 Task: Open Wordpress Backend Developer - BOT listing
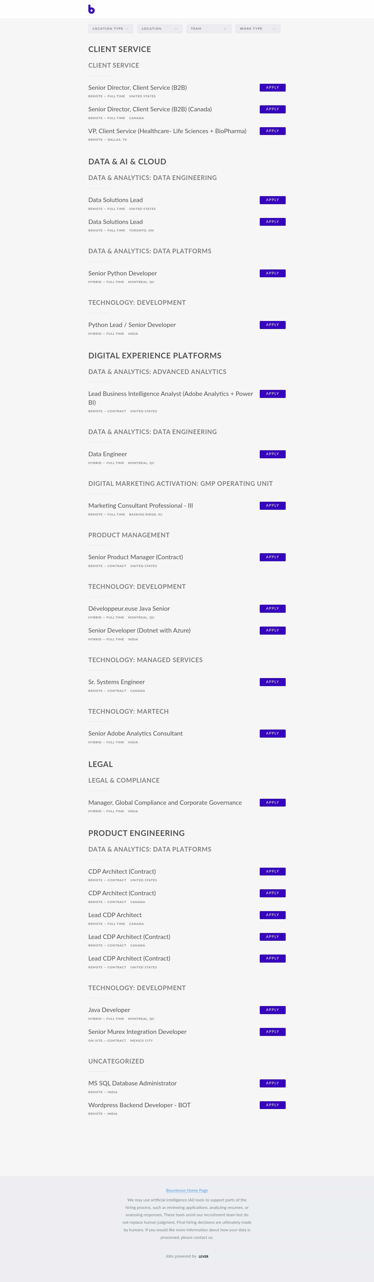(139, 1105)
